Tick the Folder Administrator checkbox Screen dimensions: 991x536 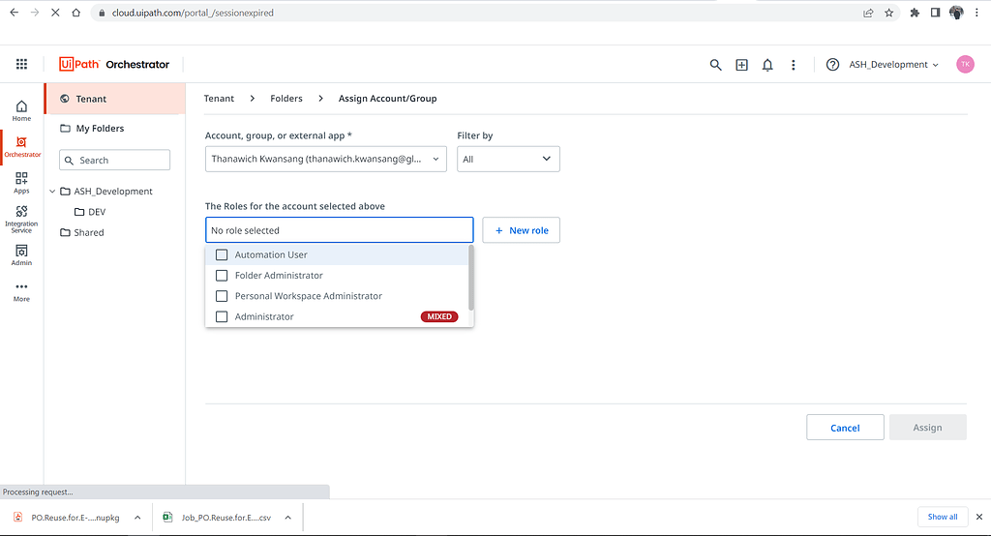[222, 276]
